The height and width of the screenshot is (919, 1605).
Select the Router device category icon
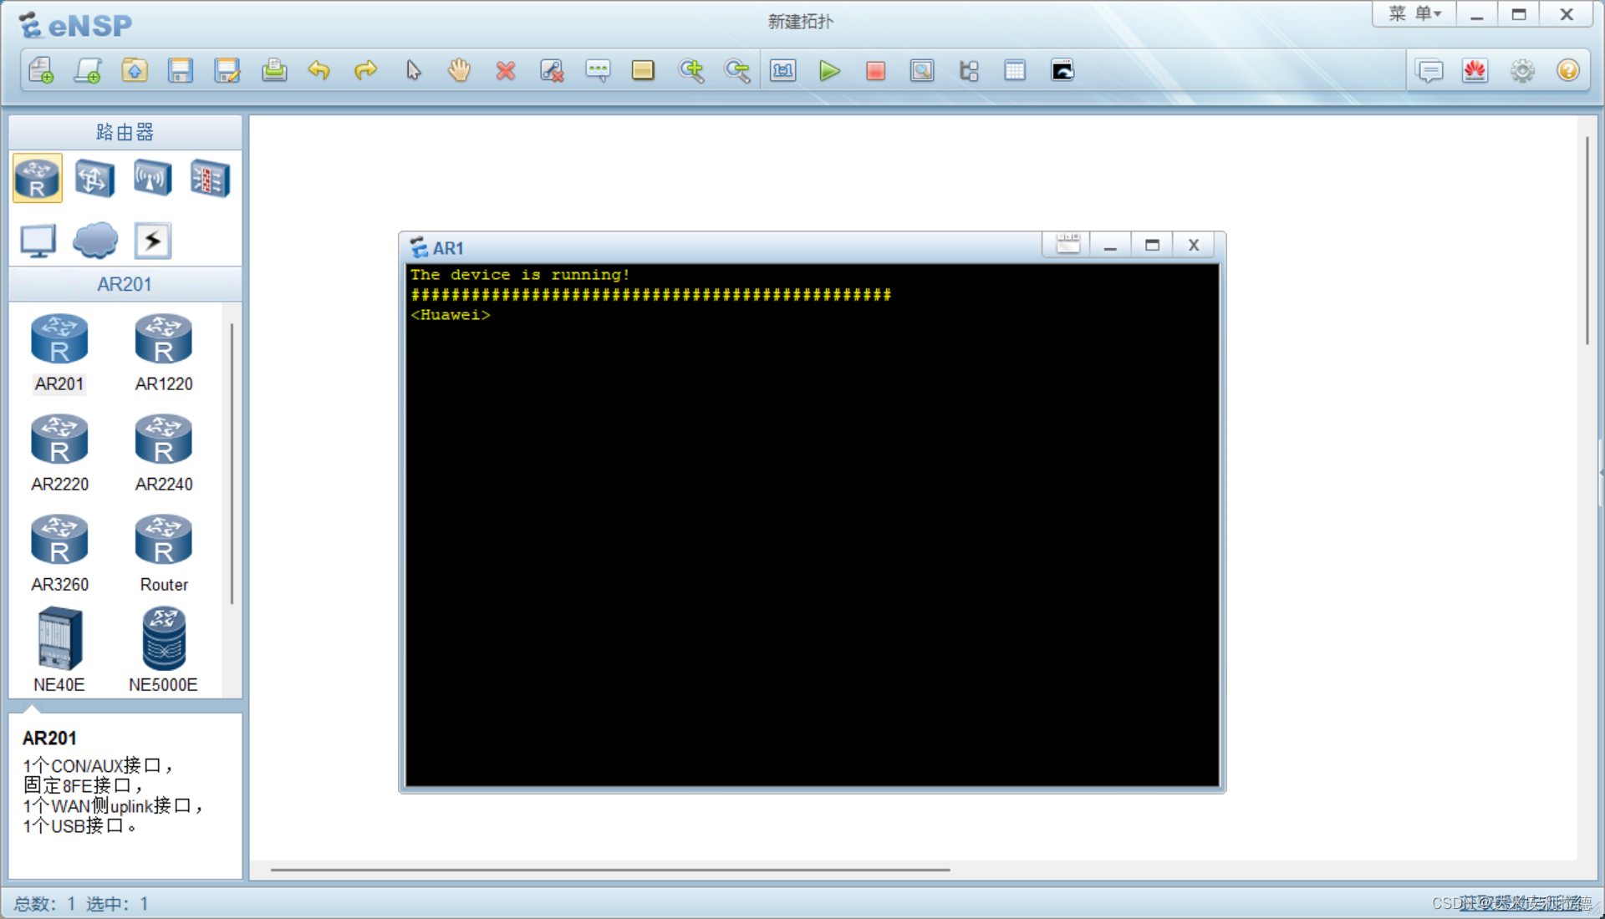38,178
